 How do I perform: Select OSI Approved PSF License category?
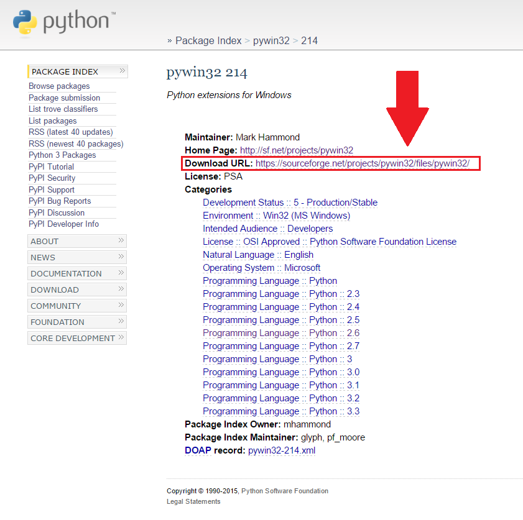click(330, 242)
